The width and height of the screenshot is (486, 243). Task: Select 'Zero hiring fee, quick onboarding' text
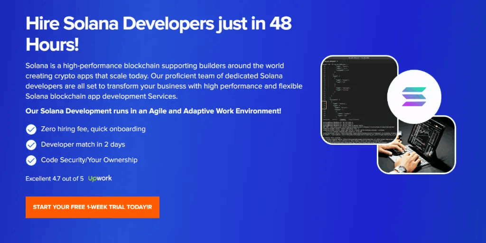coord(93,129)
